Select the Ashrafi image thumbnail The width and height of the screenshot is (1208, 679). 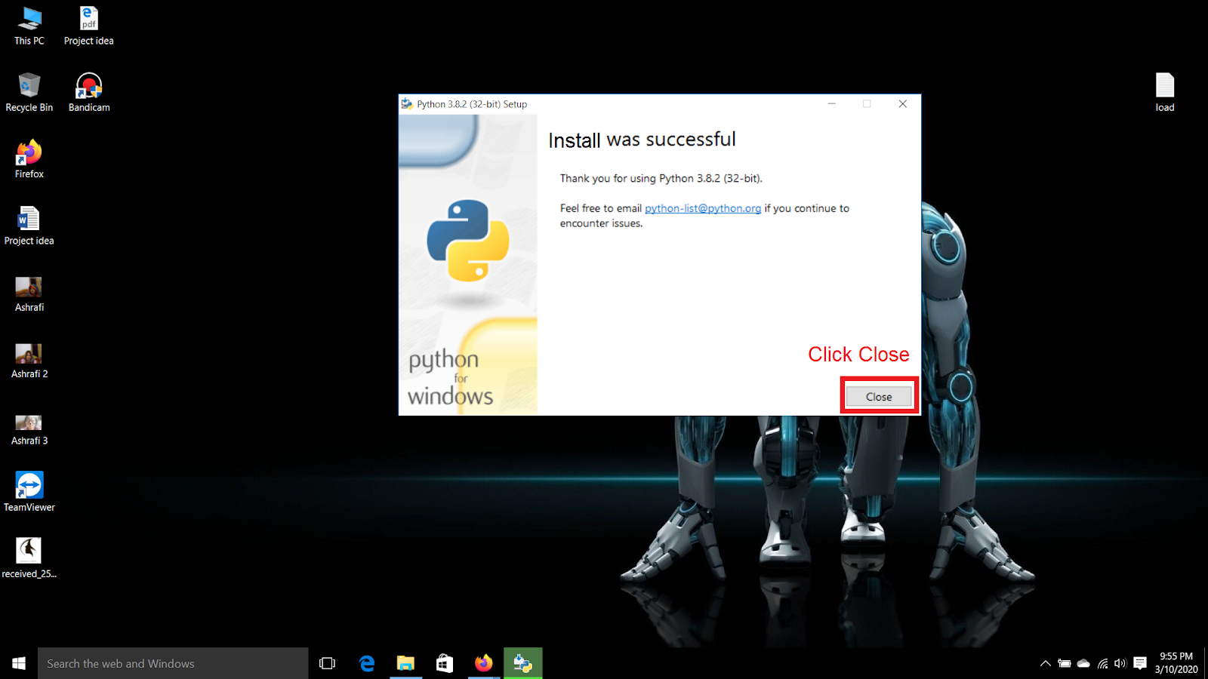pyautogui.click(x=29, y=293)
